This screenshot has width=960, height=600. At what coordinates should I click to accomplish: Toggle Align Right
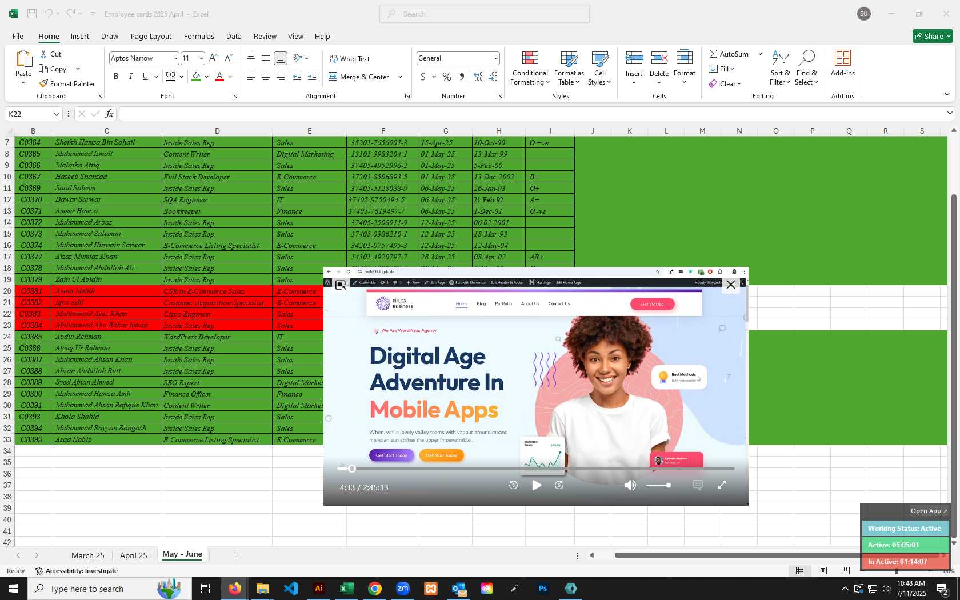(281, 77)
